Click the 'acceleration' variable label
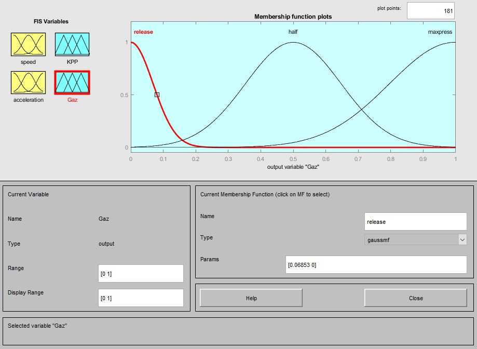 pyautogui.click(x=29, y=100)
